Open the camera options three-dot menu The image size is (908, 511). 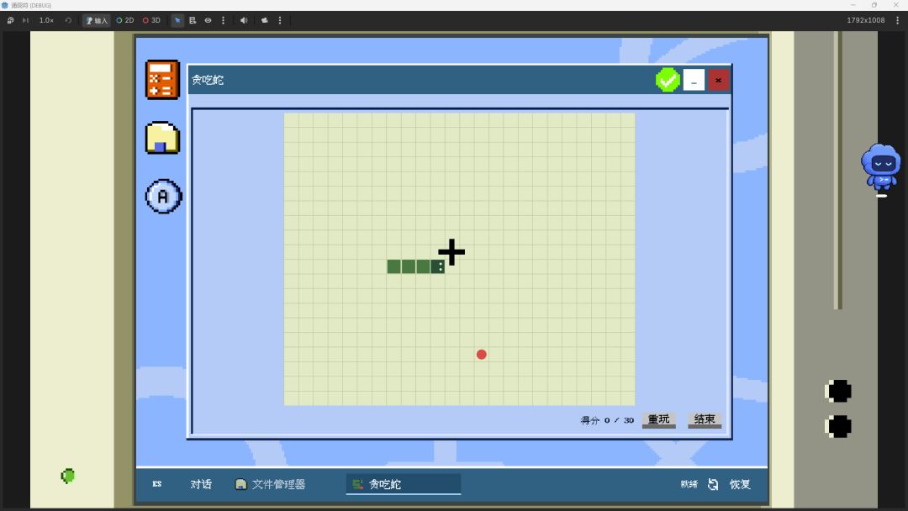click(280, 20)
